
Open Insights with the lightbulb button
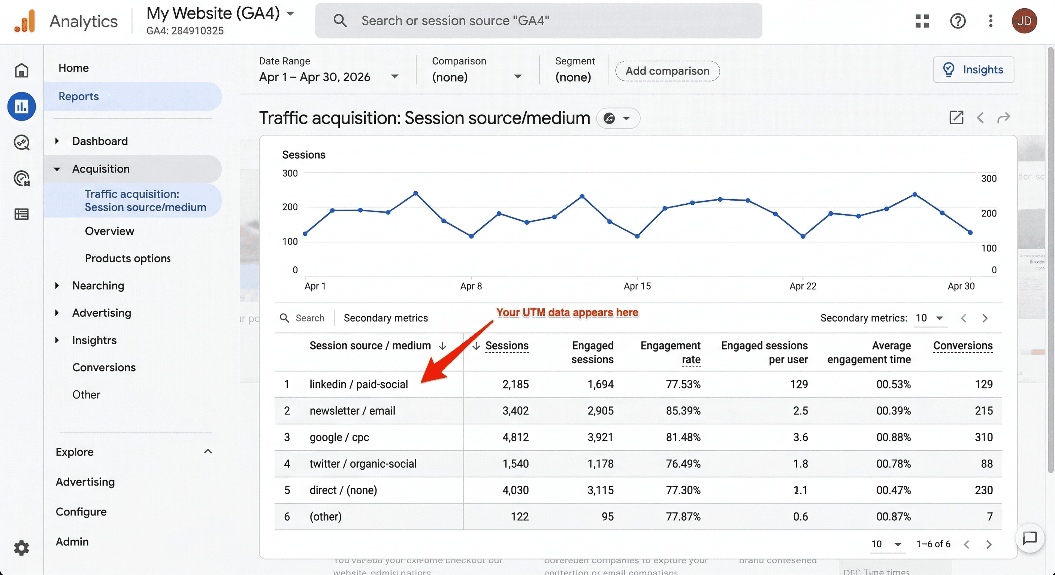[973, 69]
